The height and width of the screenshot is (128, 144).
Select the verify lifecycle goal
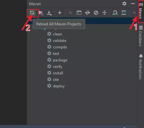55,67
